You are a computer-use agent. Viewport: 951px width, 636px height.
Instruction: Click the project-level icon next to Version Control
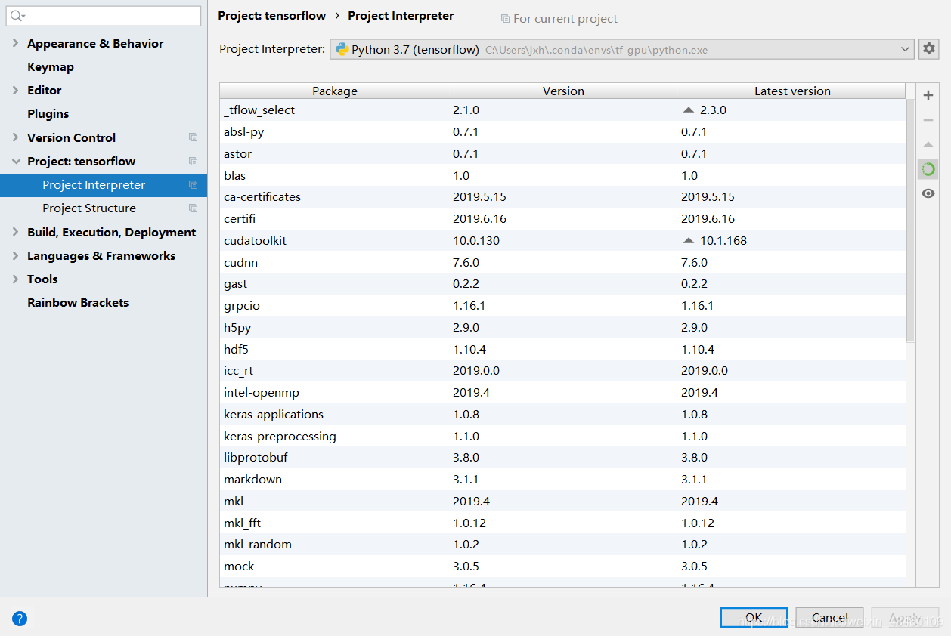[193, 137]
